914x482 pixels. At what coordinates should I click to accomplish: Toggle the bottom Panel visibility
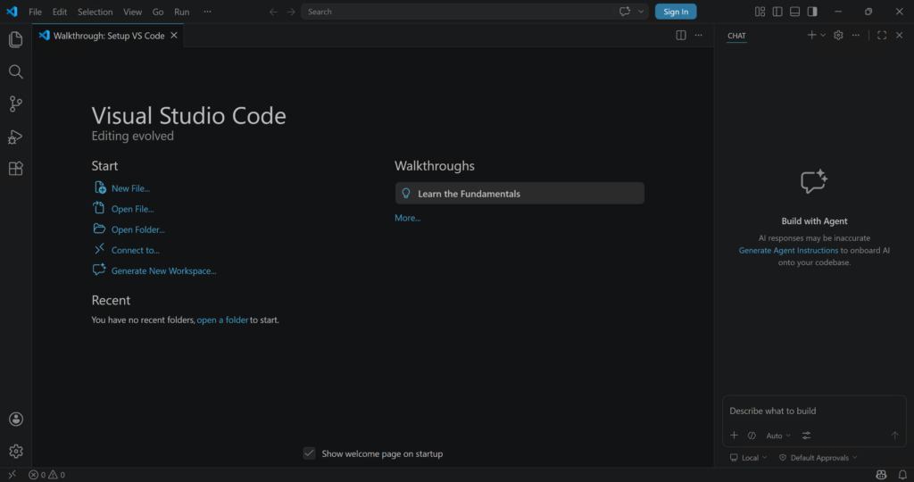(795, 12)
